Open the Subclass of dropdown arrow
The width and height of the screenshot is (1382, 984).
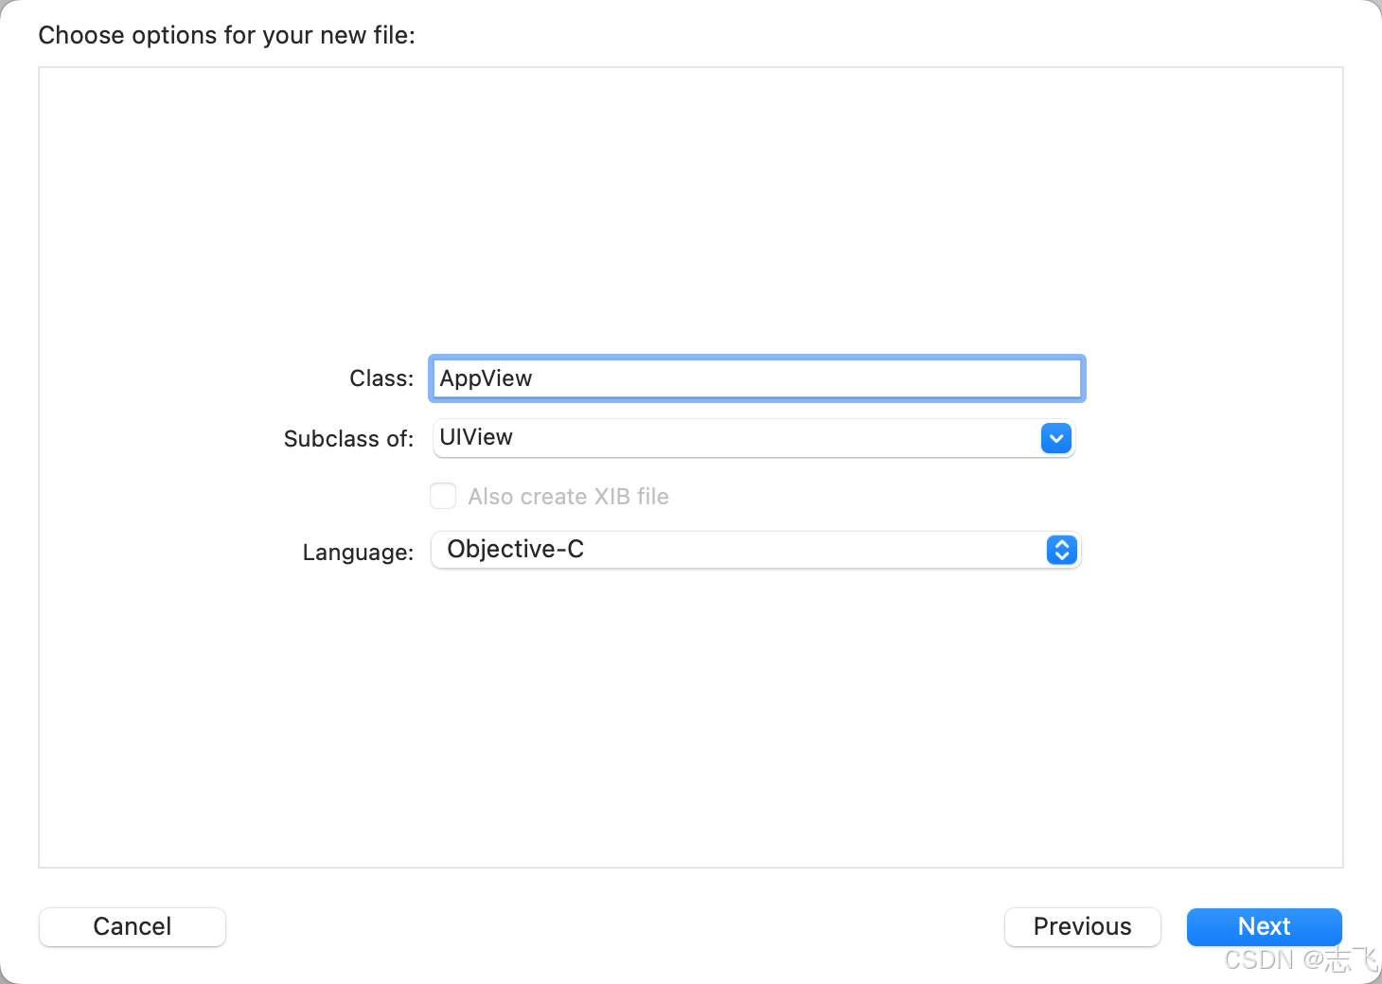(x=1056, y=438)
